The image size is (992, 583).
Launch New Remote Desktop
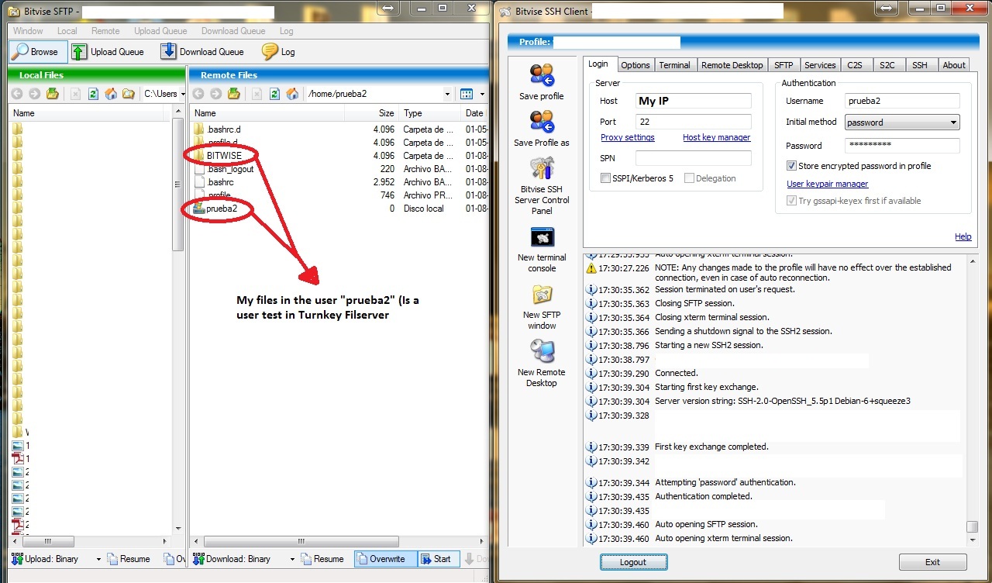coord(542,353)
